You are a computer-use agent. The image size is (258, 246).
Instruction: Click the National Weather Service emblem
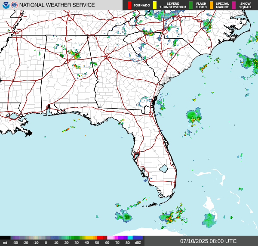point(14,5)
